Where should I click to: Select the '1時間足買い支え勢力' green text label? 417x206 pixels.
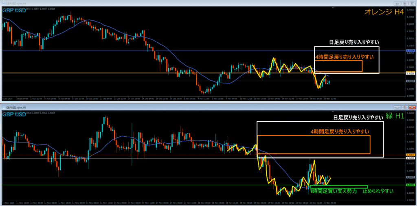(333, 191)
